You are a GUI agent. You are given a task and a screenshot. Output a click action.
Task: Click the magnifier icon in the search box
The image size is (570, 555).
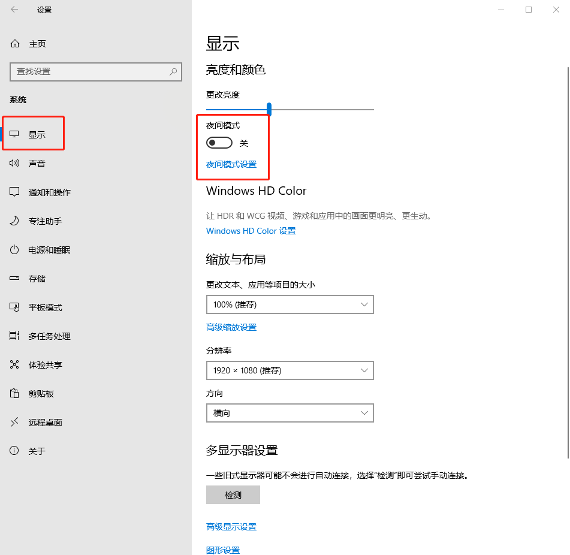[173, 71]
